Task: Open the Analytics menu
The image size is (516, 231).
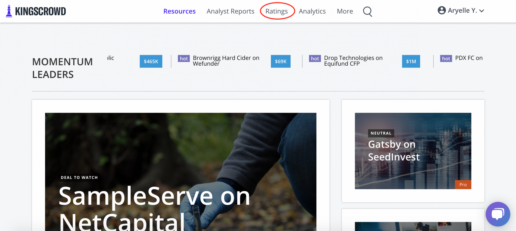Action: 312,11
